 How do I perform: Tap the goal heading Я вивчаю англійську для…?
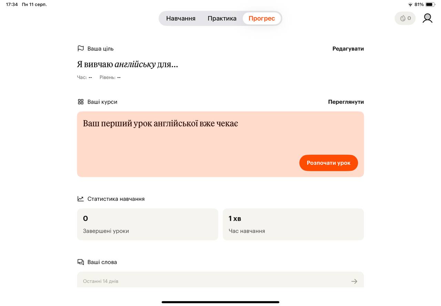tap(127, 64)
